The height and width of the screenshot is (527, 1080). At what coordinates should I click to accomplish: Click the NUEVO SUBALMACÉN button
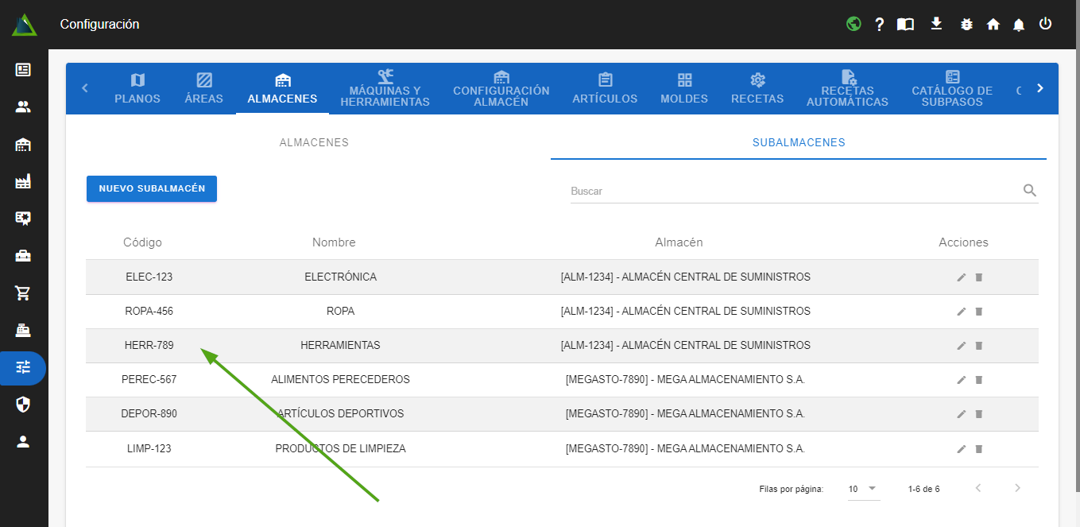pyautogui.click(x=152, y=189)
